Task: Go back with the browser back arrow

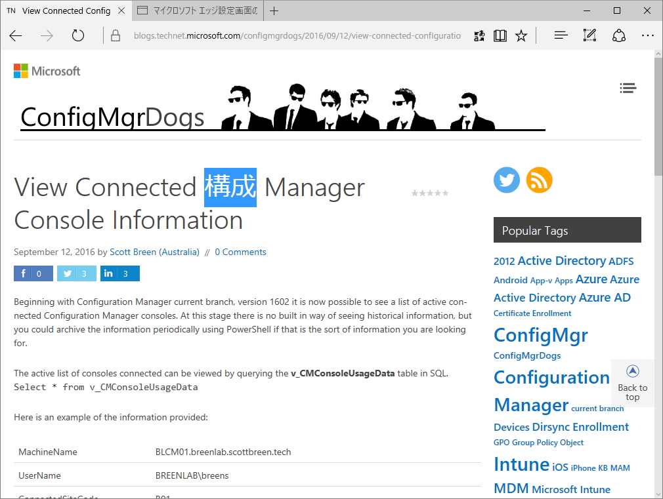Action: (x=16, y=36)
